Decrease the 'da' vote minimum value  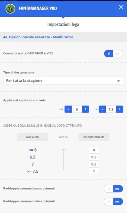(68, 109)
